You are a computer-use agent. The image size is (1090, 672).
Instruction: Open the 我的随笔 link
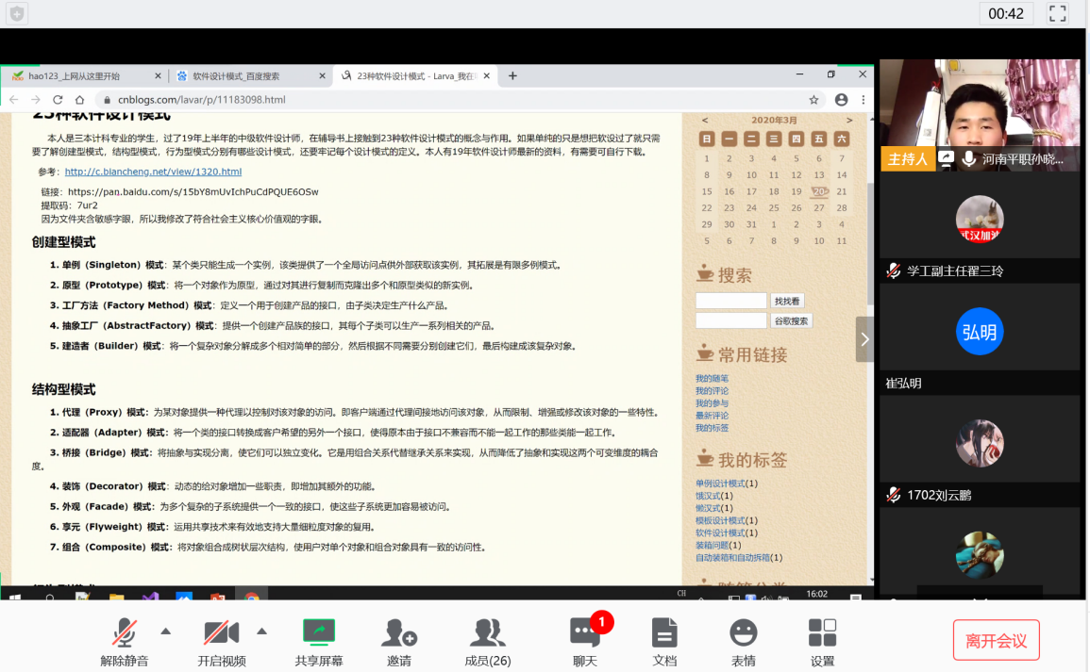[x=712, y=379]
